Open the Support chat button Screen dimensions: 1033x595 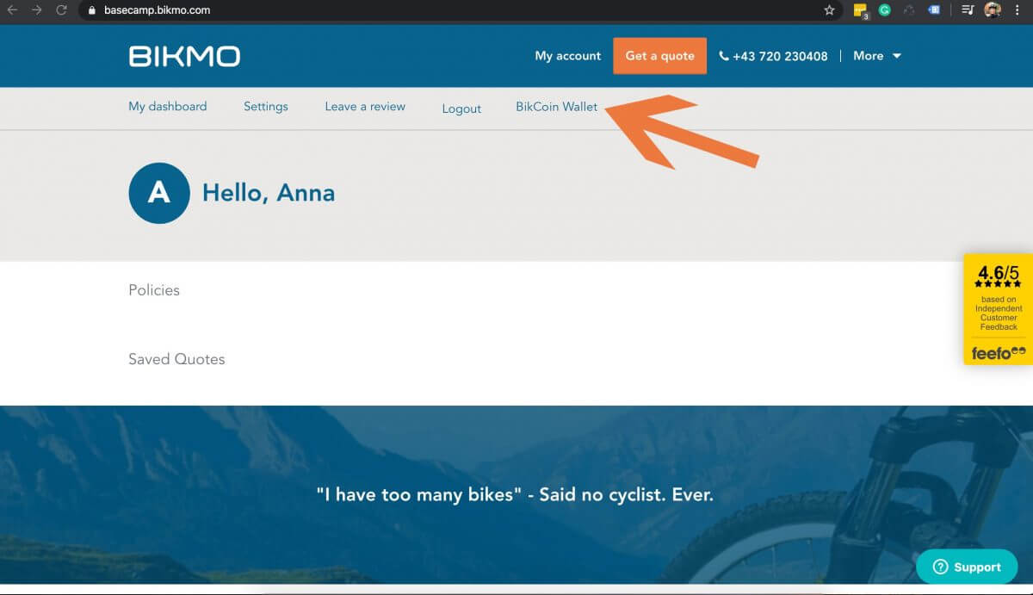coord(967,567)
